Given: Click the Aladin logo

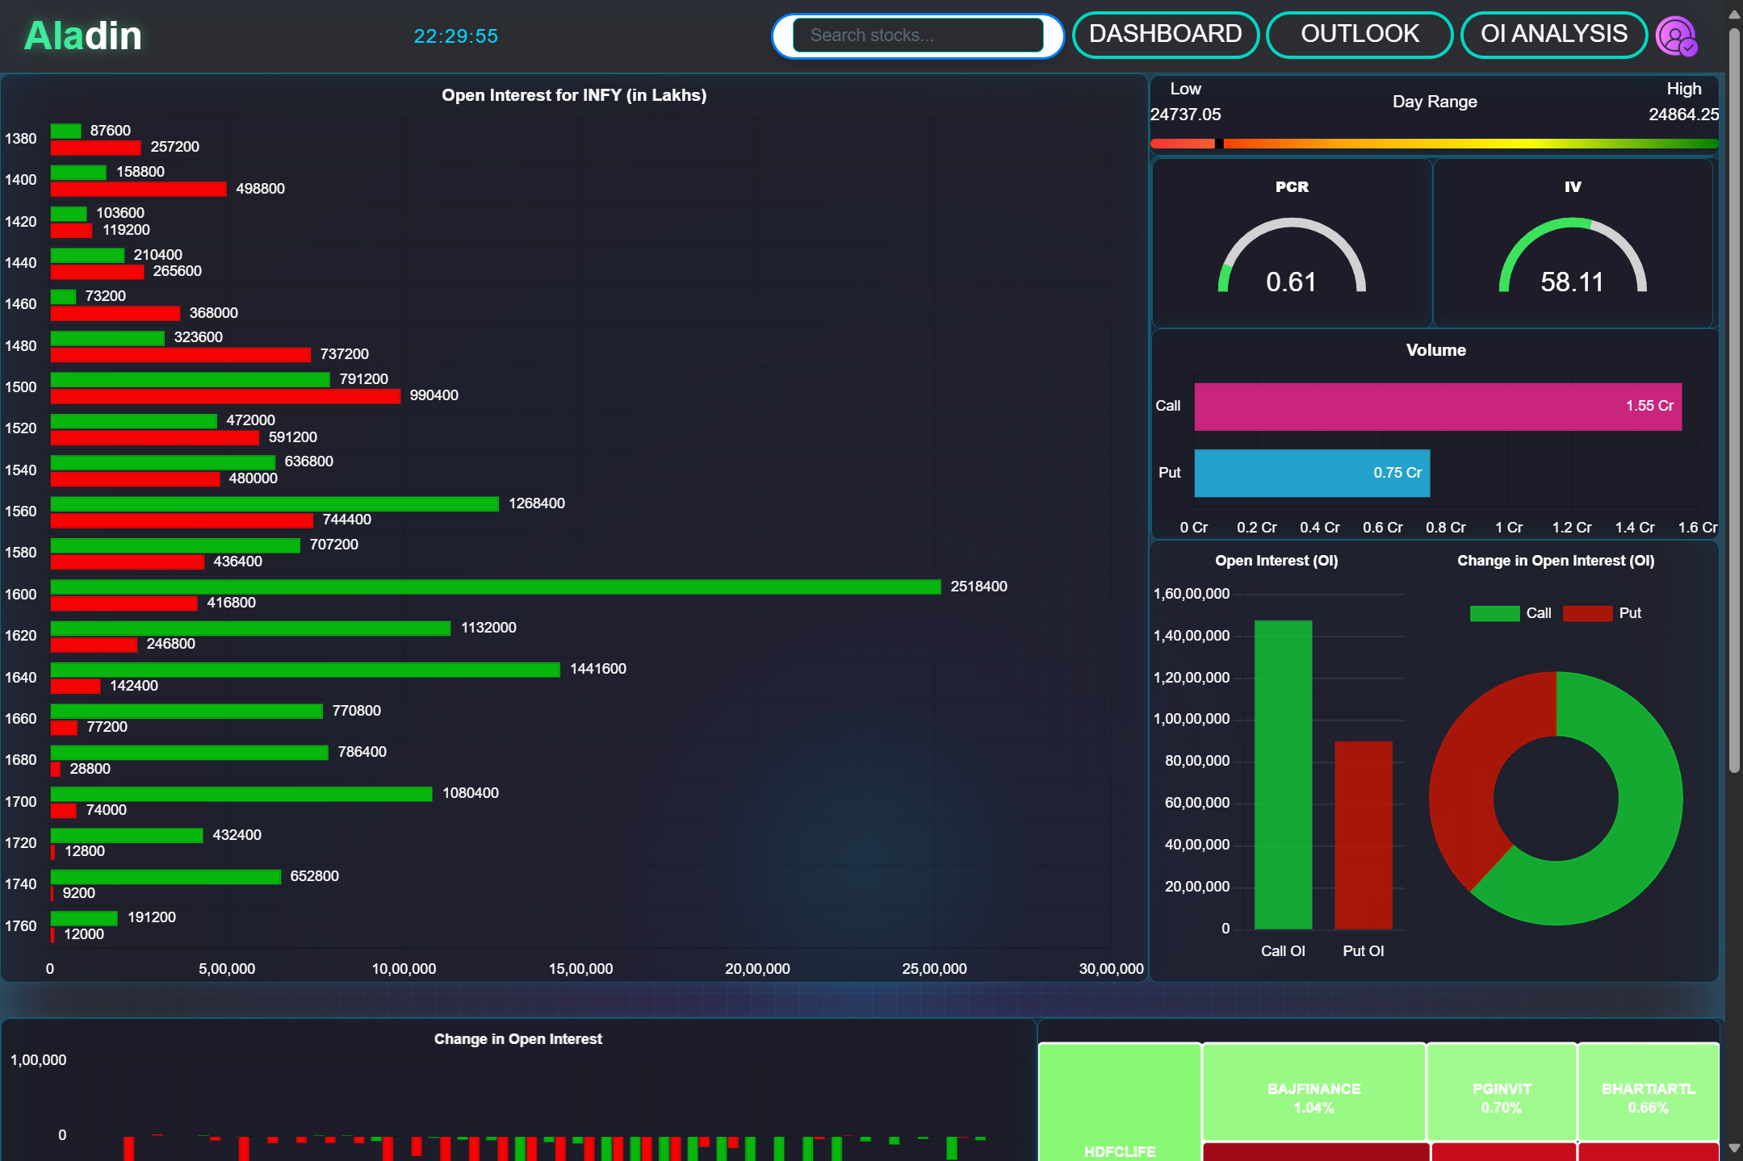Looking at the screenshot, I should point(83,35).
